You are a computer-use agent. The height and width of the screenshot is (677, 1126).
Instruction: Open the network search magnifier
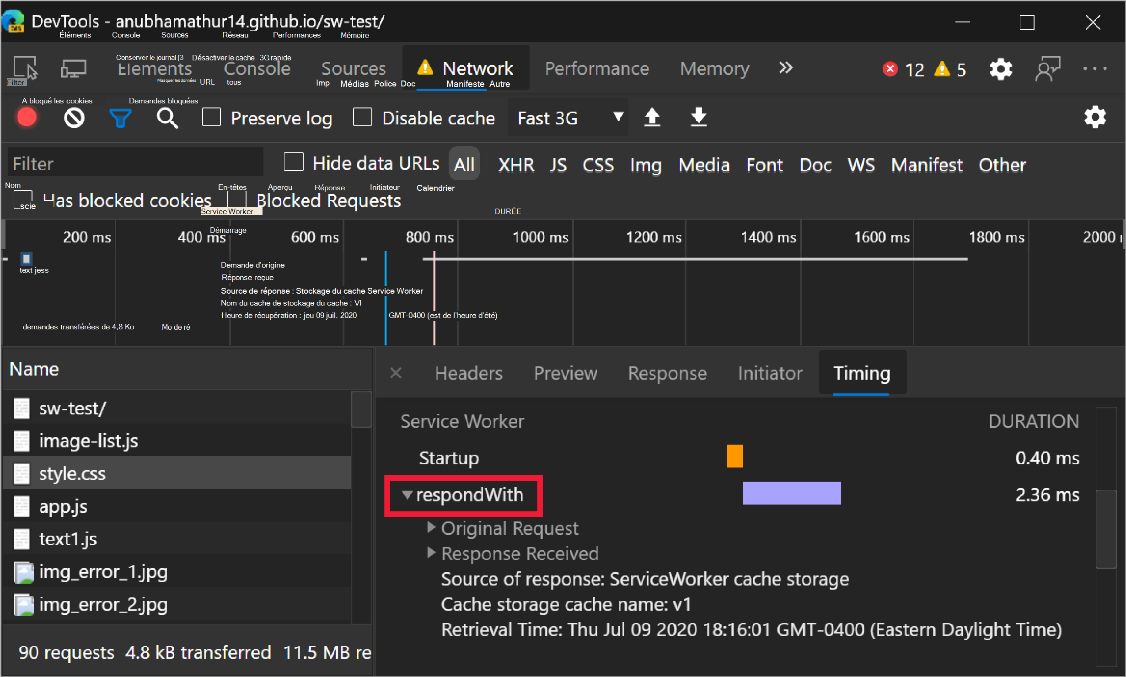167,118
